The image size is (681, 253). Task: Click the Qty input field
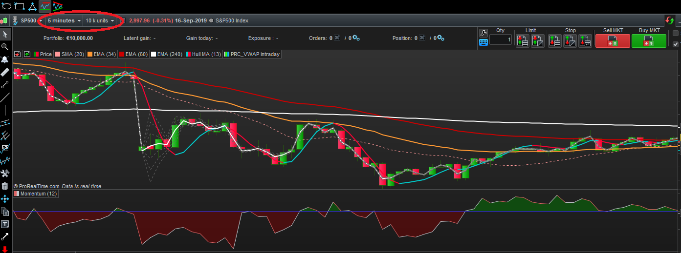[x=501, y=40]
